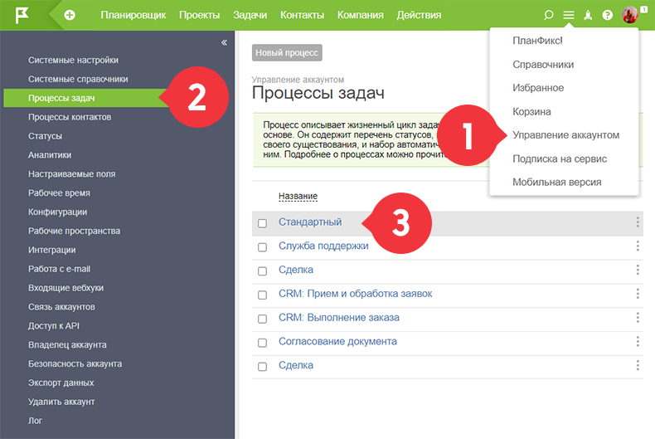This screenshot has width=655, height=439.
Task: Tick the checkbox for CRM: Выполнение заказа
Action: pos(262,319)
